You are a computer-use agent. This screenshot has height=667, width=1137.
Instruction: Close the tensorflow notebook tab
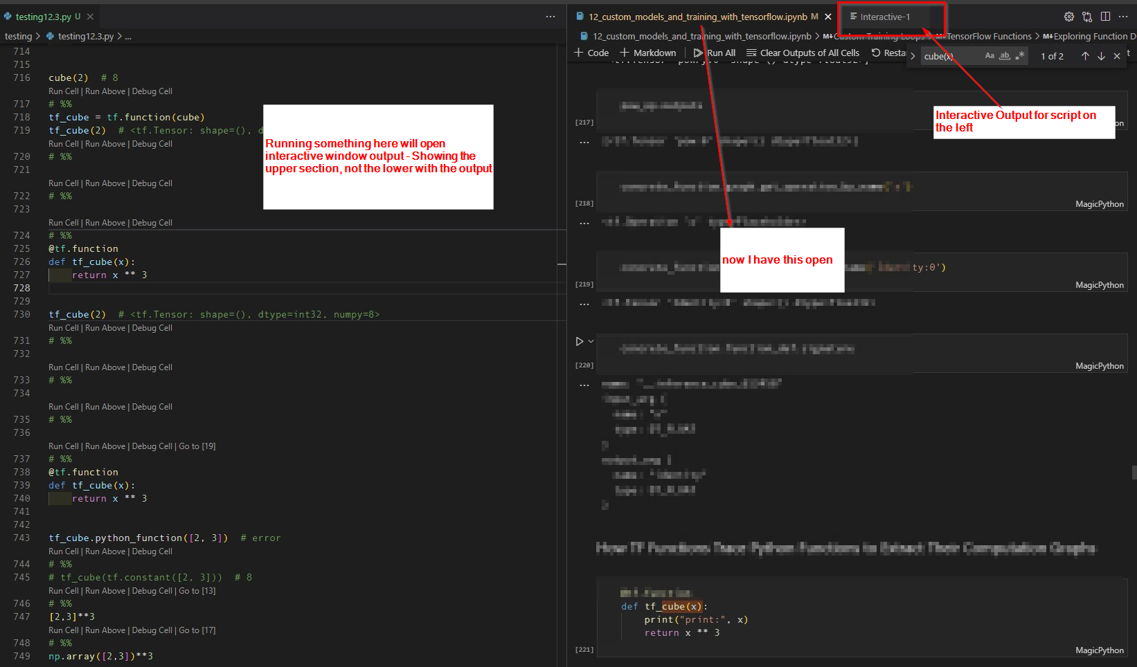pos(827,17)
